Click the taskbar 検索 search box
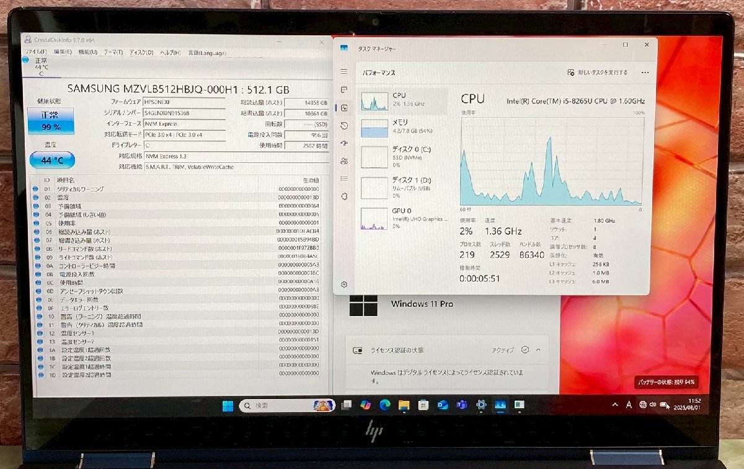The image size is (744, 469). pos(287,405)
